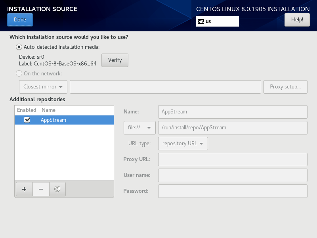Viewport: 317px width, 238px height.
Task: Uncheck the AppStream enabled checkbox
Action: [x=27, y=120]
